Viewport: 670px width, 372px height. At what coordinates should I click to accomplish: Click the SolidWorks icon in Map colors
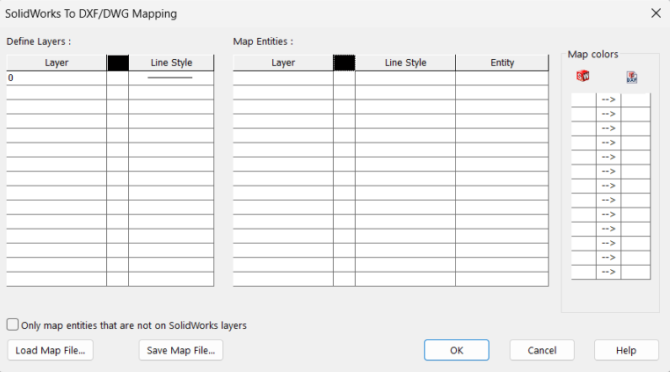pos(582,77)
